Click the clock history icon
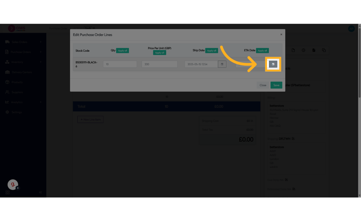Image resolution: width=361 pixels, height=203 pixels. [x=303, y=50]
